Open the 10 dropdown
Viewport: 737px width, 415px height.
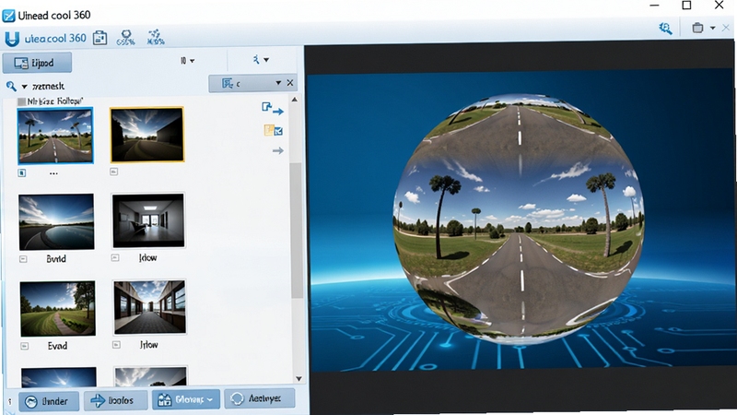pyautogui.click(x=187, y=61)
